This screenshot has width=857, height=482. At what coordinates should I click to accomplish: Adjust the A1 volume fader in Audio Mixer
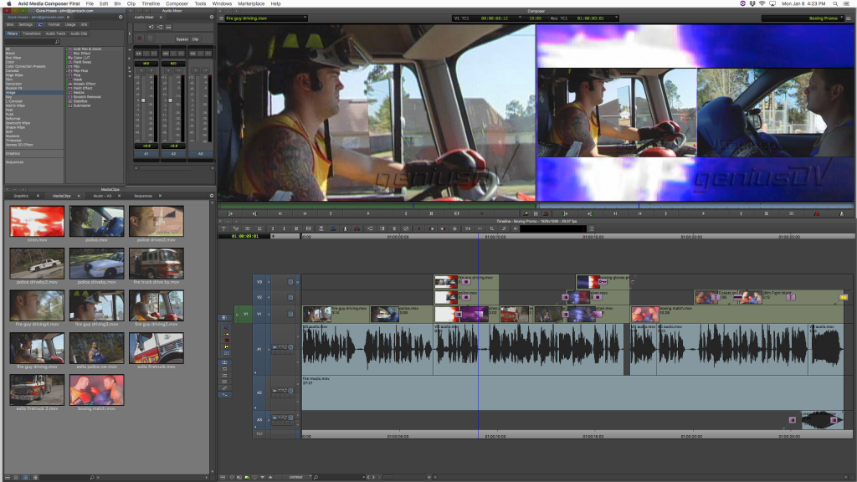click(x=143, y=100)
